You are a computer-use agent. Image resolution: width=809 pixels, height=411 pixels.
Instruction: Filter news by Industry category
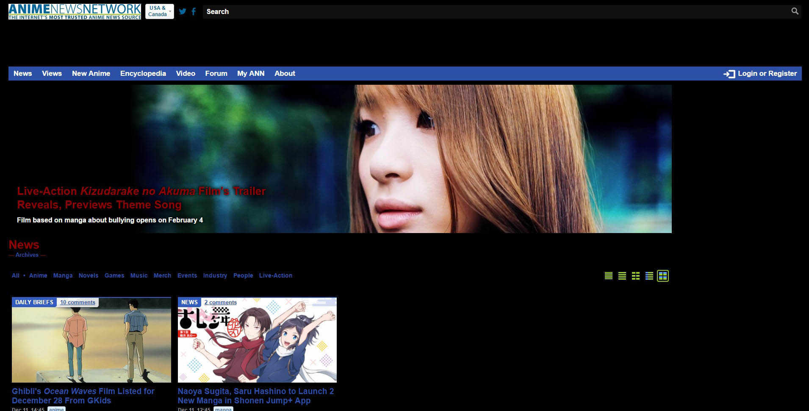point(215,275)
